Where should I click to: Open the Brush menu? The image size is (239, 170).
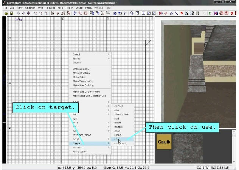(x=79, y=8)
